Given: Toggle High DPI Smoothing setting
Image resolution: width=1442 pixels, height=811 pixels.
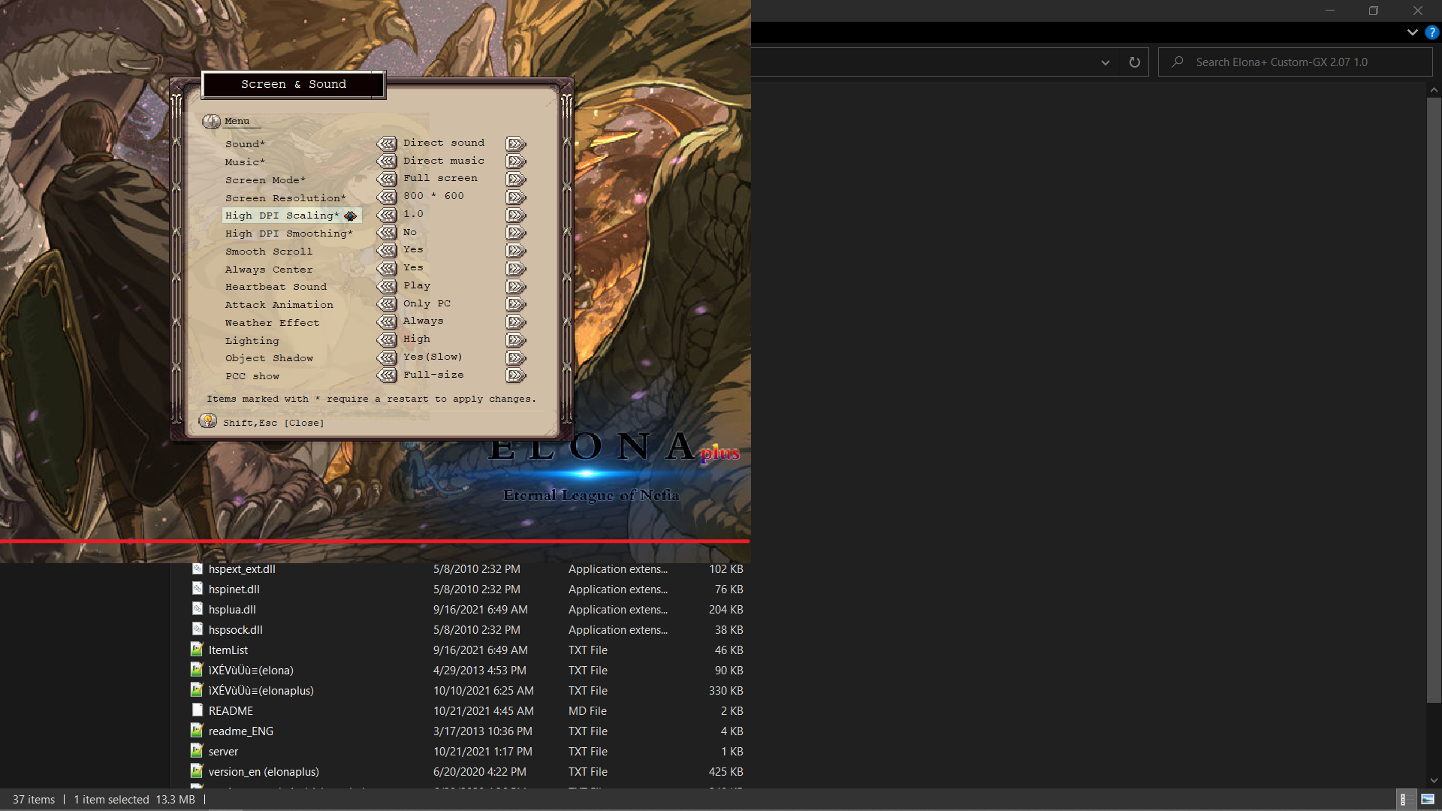Looking at the screenshot, I should (387, 232).
